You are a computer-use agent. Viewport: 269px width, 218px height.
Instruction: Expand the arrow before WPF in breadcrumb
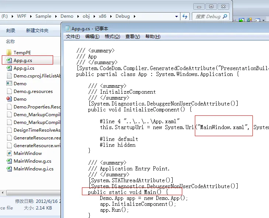click(x=13, y=16)
